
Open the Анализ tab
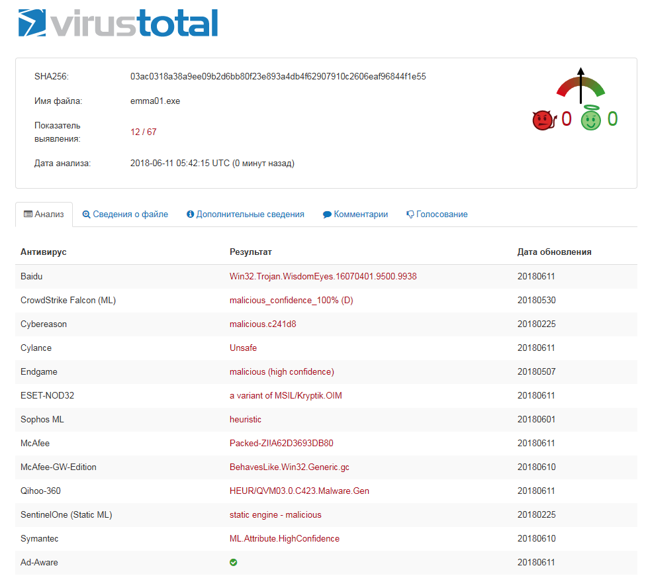(x=44, y=215)
